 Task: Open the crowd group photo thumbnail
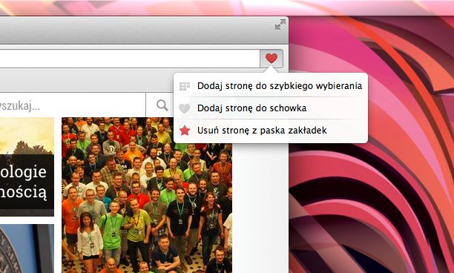coord(147,195)
